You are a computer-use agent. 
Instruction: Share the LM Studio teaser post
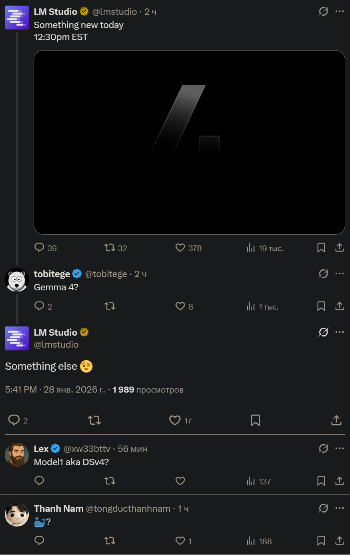[x=340, y=248]
